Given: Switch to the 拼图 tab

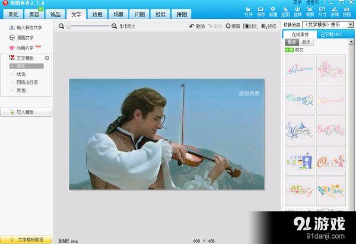Looking at the screenshot, I should (182, 14).
